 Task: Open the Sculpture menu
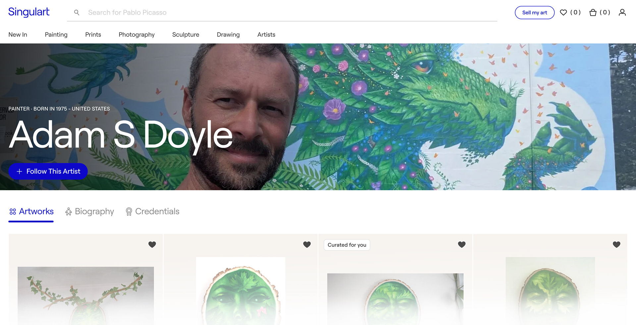[x=185, y=34]
